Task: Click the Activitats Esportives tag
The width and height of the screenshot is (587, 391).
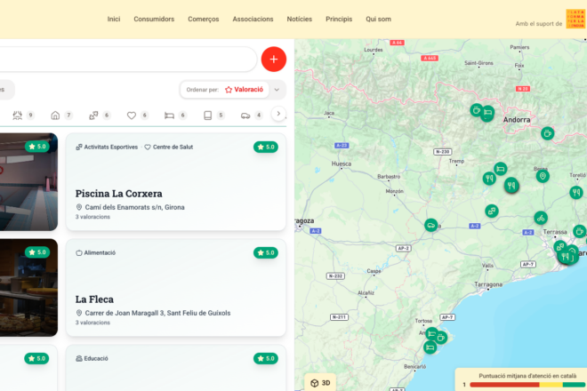Action: pyautogui.click(x=107, y=147)
